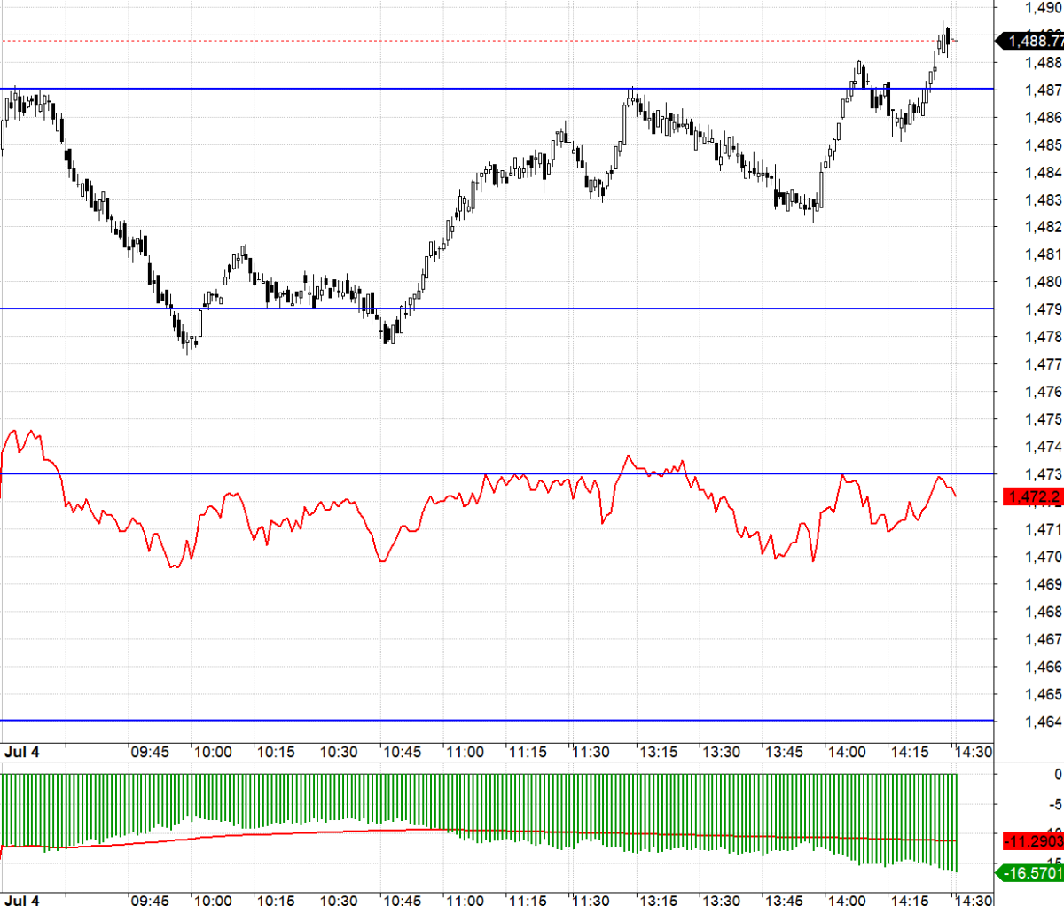This screenshot has height=906, width=1064.
Task: Click the red -11.2903 value label
Action: coord(1033,840)
